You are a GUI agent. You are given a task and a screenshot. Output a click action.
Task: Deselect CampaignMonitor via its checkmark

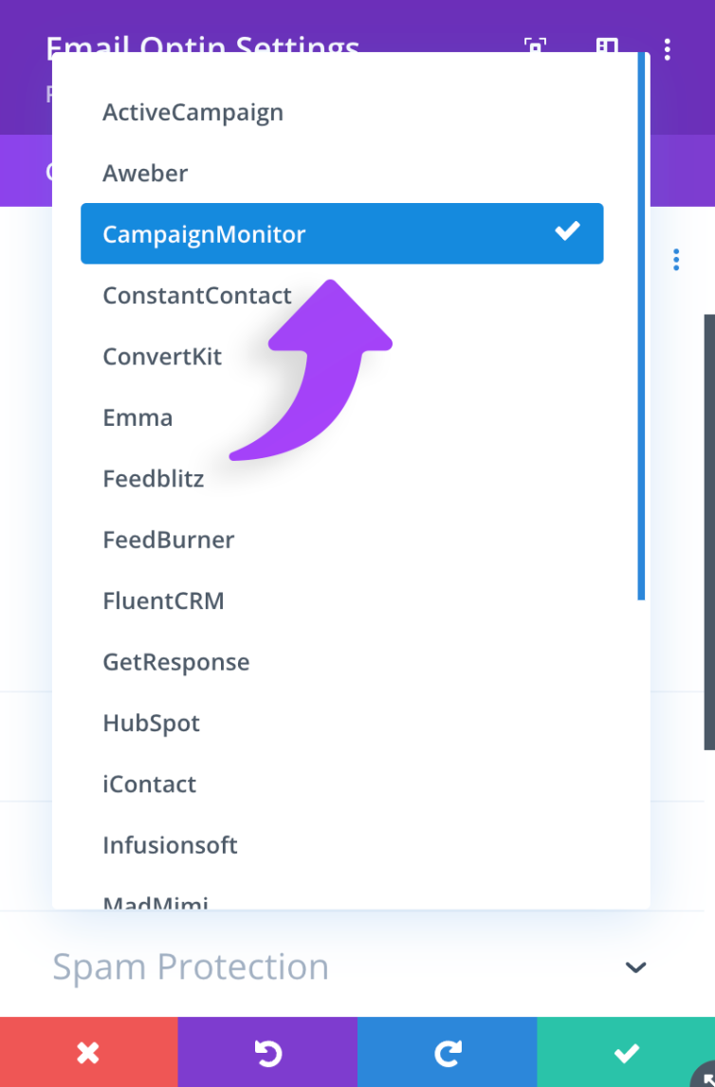567,230
